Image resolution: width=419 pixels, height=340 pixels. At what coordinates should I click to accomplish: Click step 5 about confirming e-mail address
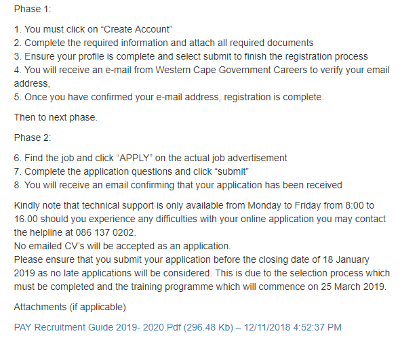[x=169, y=97]
